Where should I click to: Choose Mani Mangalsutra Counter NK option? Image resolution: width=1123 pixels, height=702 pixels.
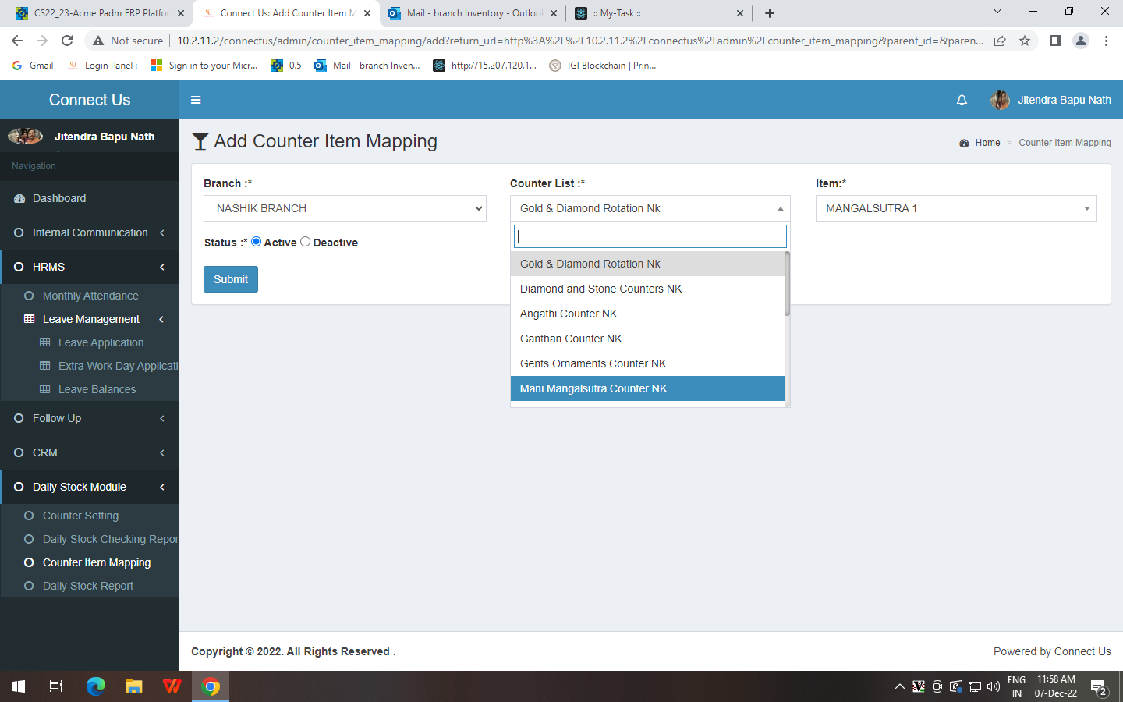[x=647, y=388]
